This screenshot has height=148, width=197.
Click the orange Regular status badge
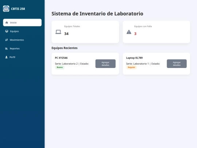tap(132, 67)
